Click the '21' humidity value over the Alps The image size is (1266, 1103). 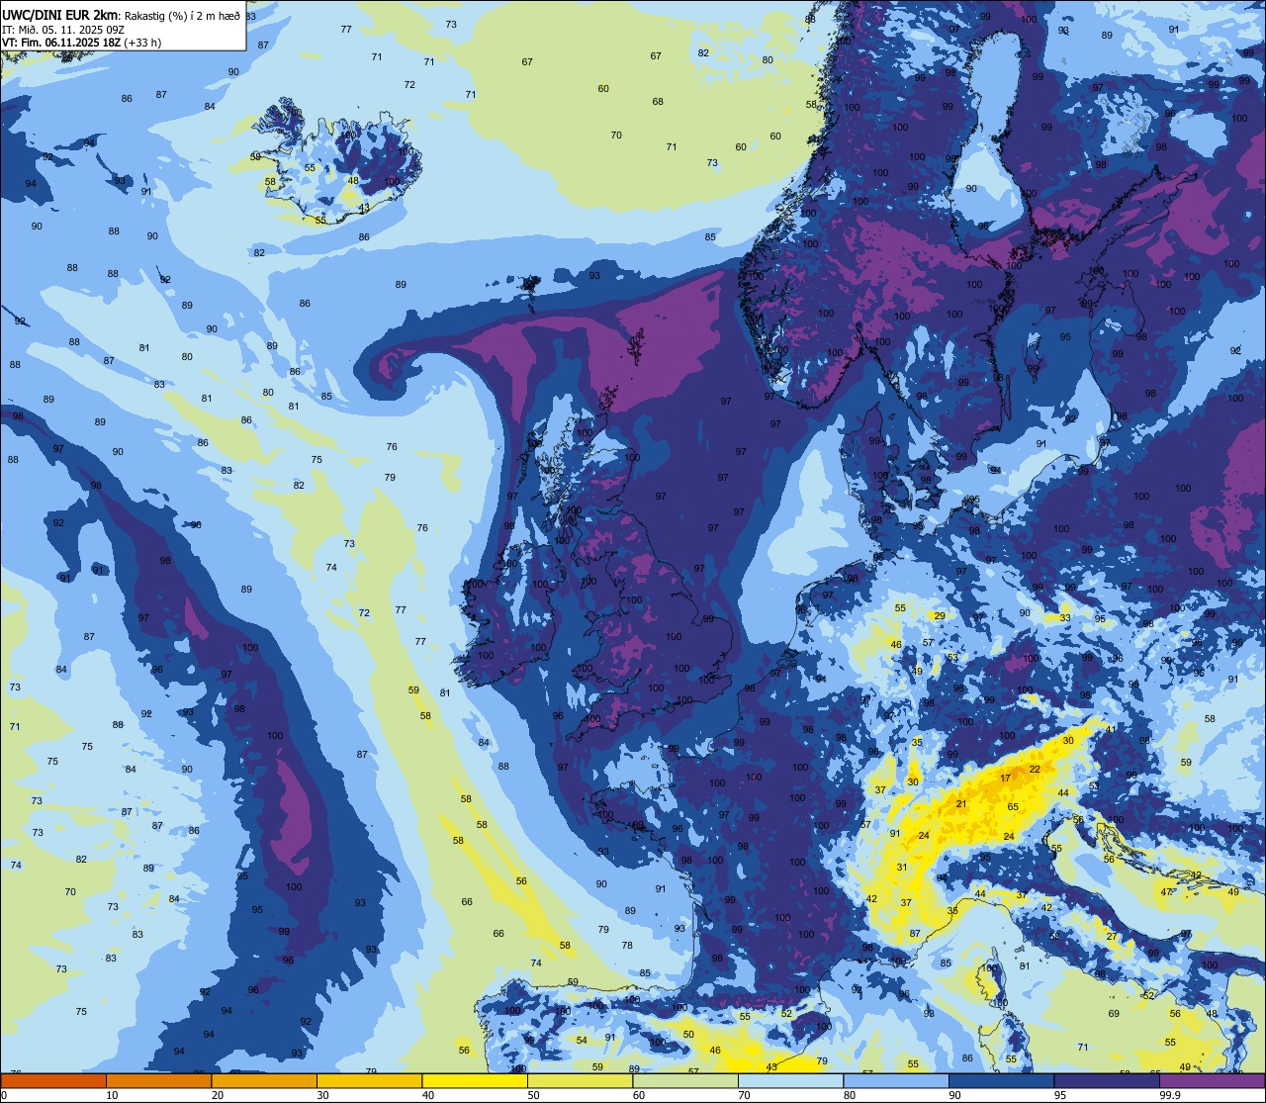pos(961,804)
